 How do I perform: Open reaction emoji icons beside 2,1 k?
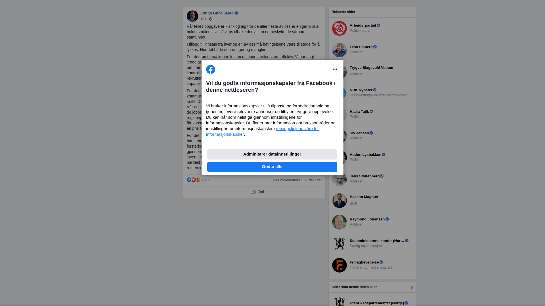pyautogui.click(x=194, y=180)
